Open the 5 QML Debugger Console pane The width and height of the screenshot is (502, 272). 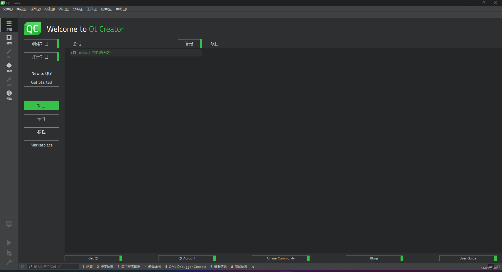[186, 267]
